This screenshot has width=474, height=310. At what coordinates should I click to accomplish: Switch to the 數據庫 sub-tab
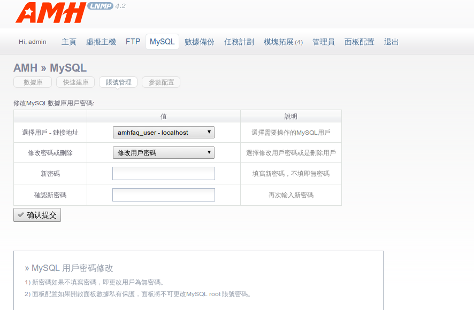(x=33, y=82)
